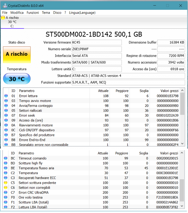Click the blue status dot for Errori CRC UltraDMA

tap(6, 192)
